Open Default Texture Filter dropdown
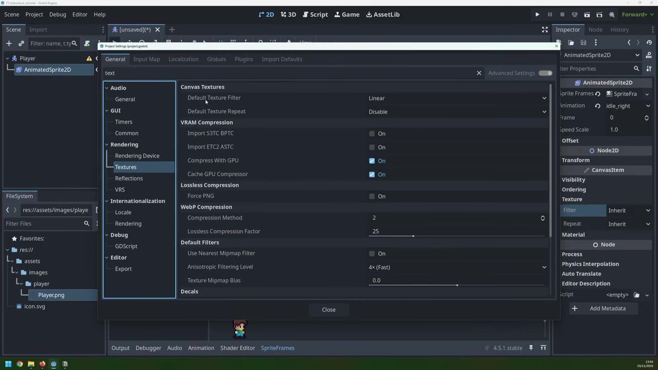The width and height of the screenshot is (658, 370). point(457,98)
